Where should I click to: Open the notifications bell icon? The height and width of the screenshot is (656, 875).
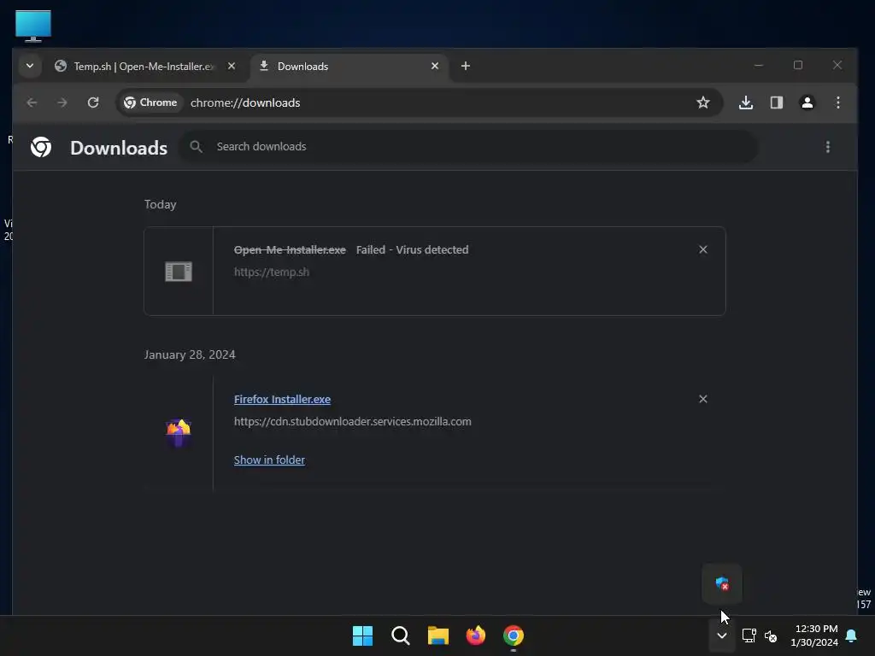pyautogui.click(x=852, y=635)
